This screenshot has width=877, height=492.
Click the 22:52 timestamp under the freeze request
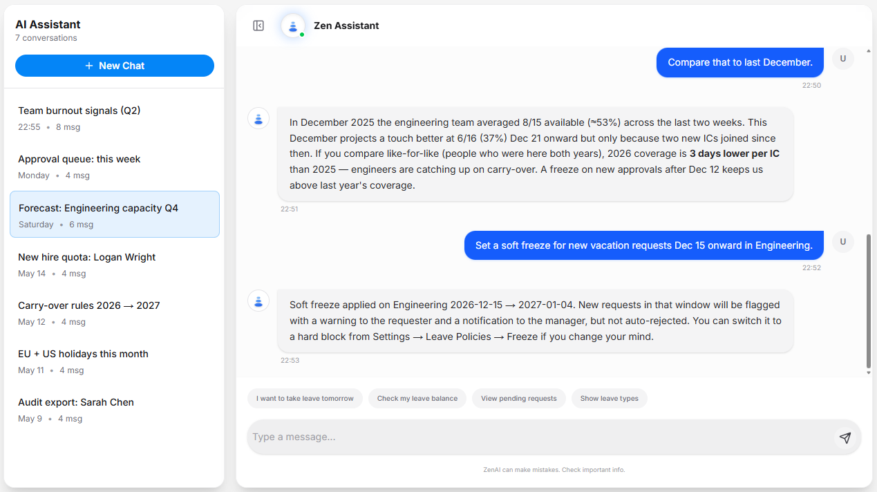811,267
